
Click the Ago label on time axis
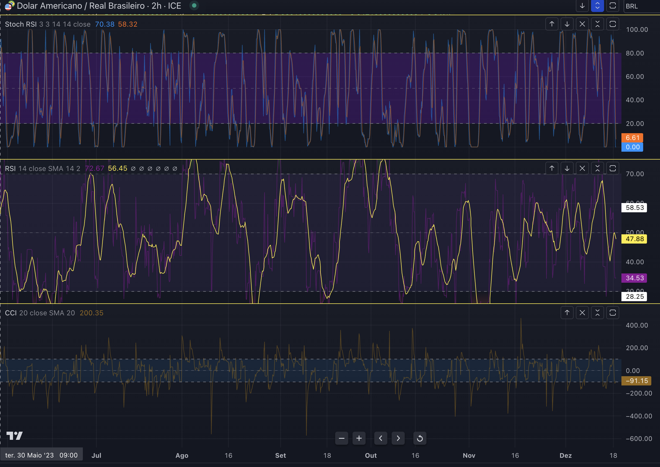(x=182, y=456)
